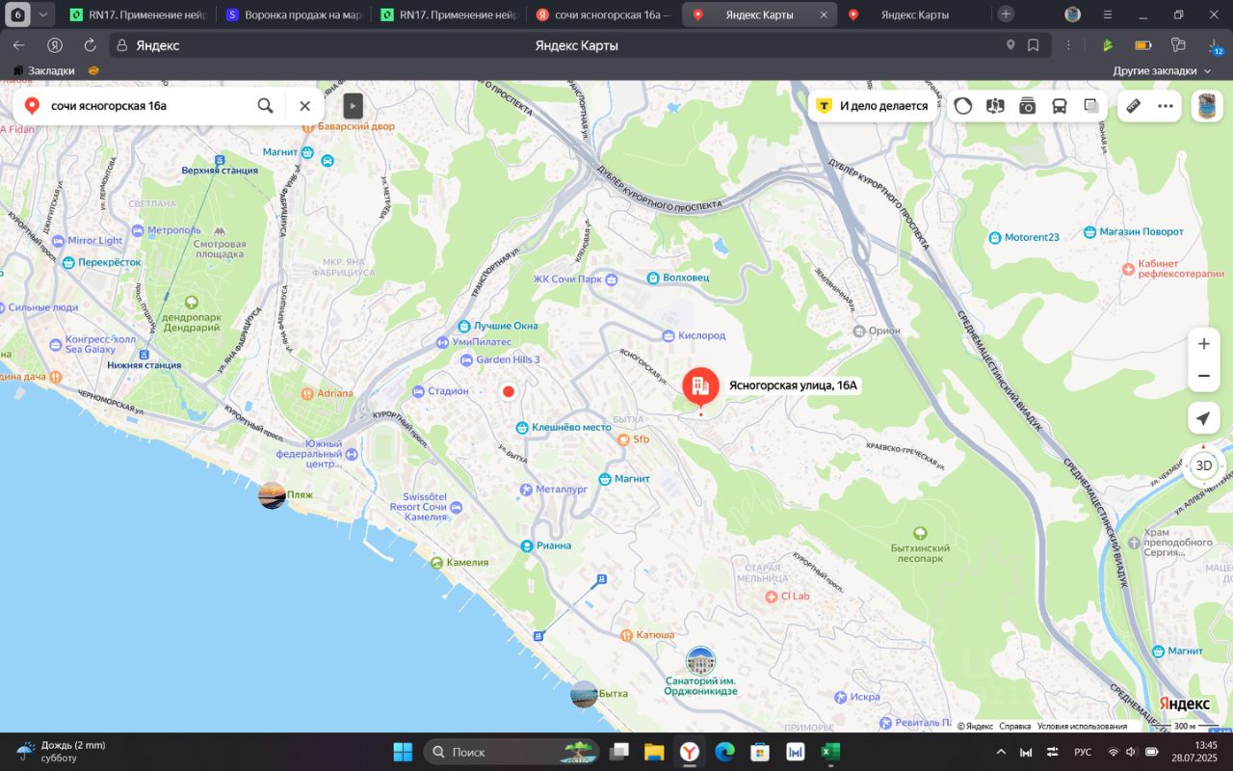Toggle the 3D map view
The height and width of the screenshot is (771, 1233).
(1204, 465)
